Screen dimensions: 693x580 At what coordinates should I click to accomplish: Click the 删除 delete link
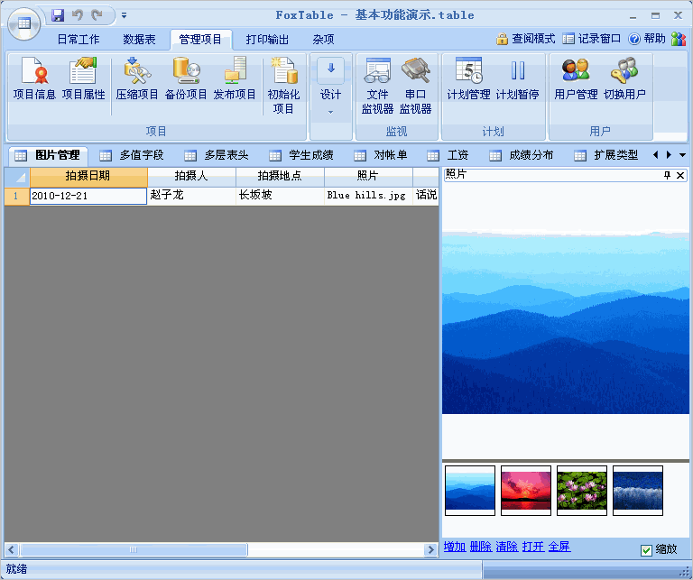[x=481, y=547]
